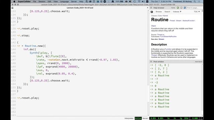The image size is (214, 120).
Task: Click the ~noteGen.next.midiratio text on line 147
Action: tap(66, 60)
